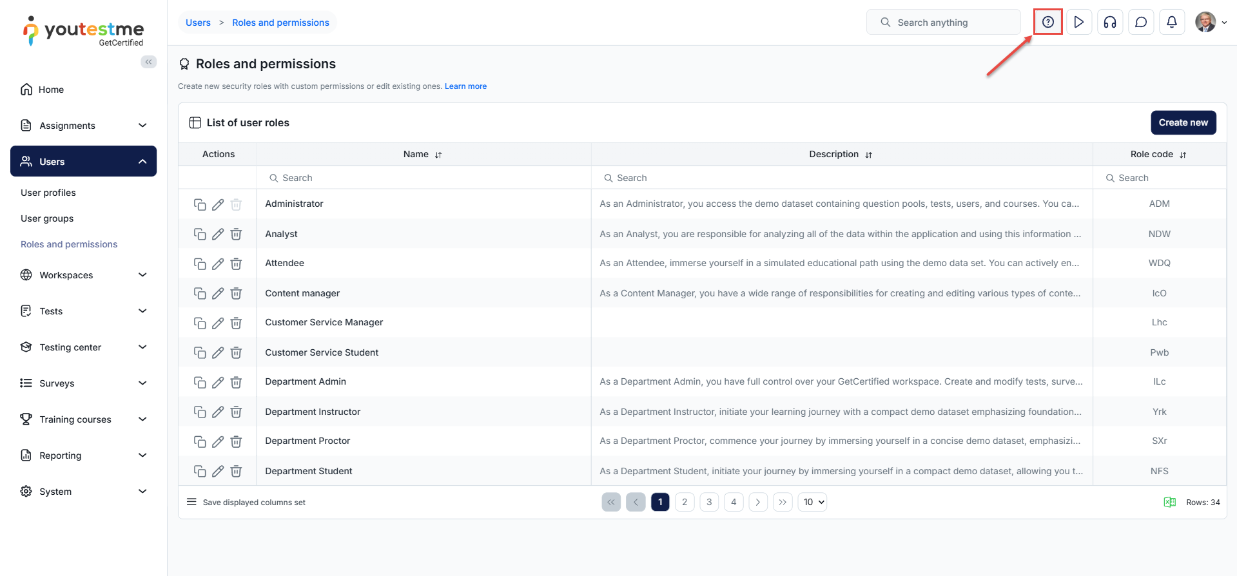
Task: Delete the Attendee role
Action: point(236,264)
